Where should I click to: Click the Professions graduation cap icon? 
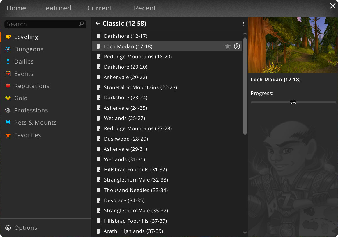pos(8,111)
